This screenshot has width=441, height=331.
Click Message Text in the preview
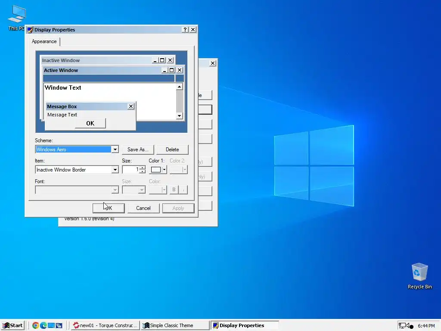[62, 115]
